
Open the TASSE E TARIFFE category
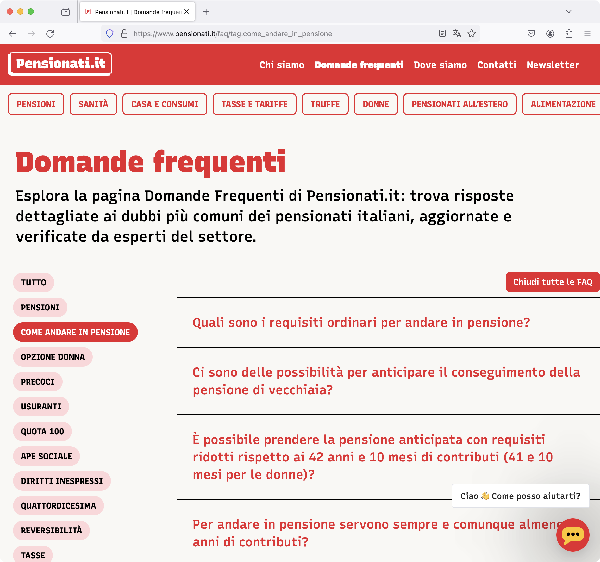[254, 104]
